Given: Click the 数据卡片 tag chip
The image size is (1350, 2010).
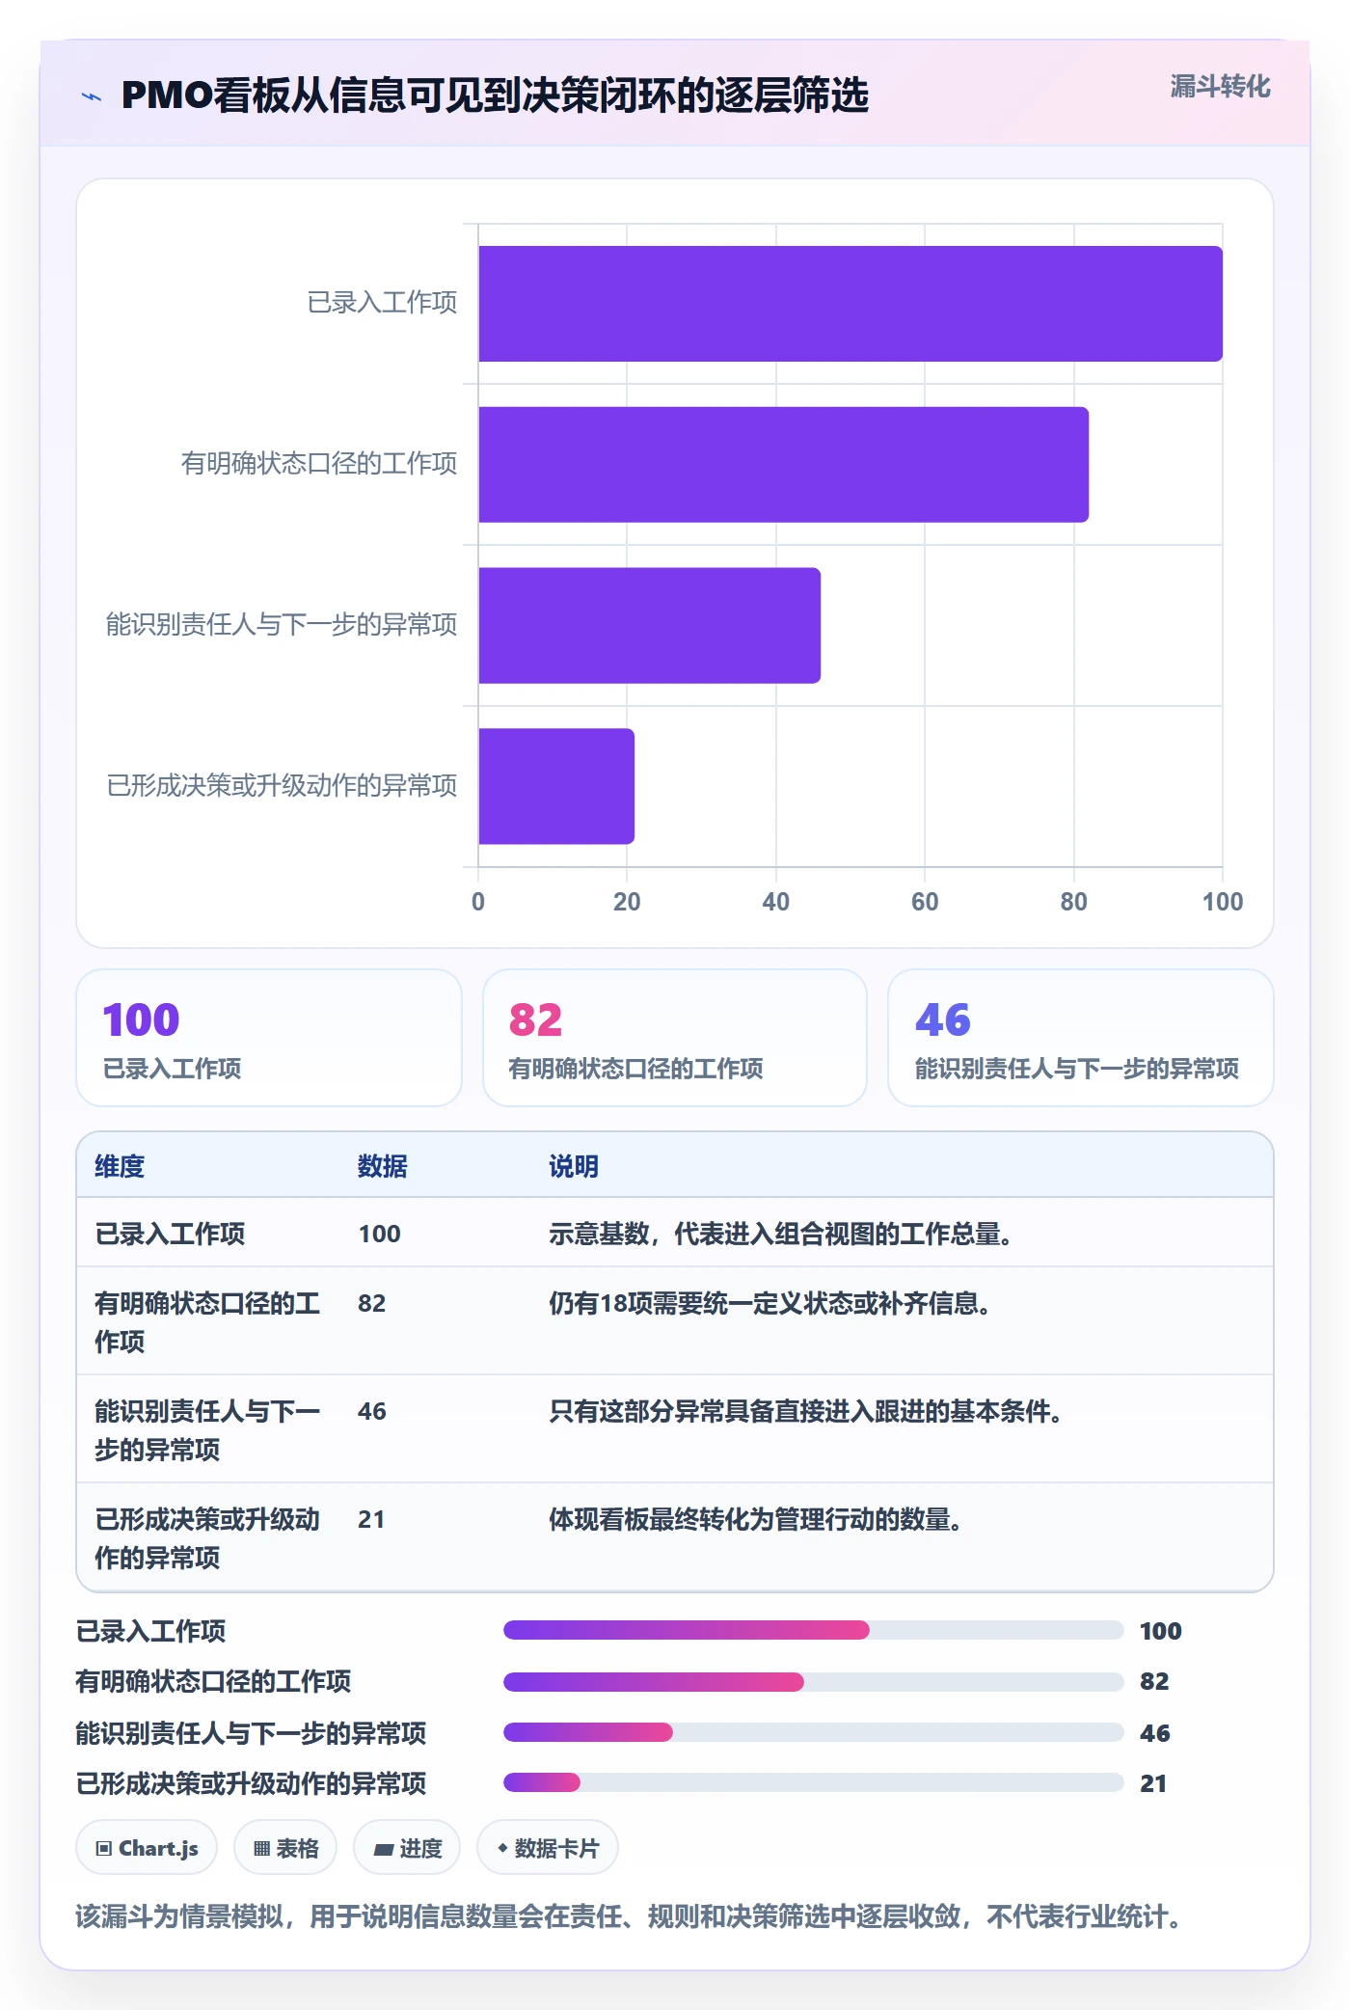Looking at the screenshot, I should pos(548,1848).
